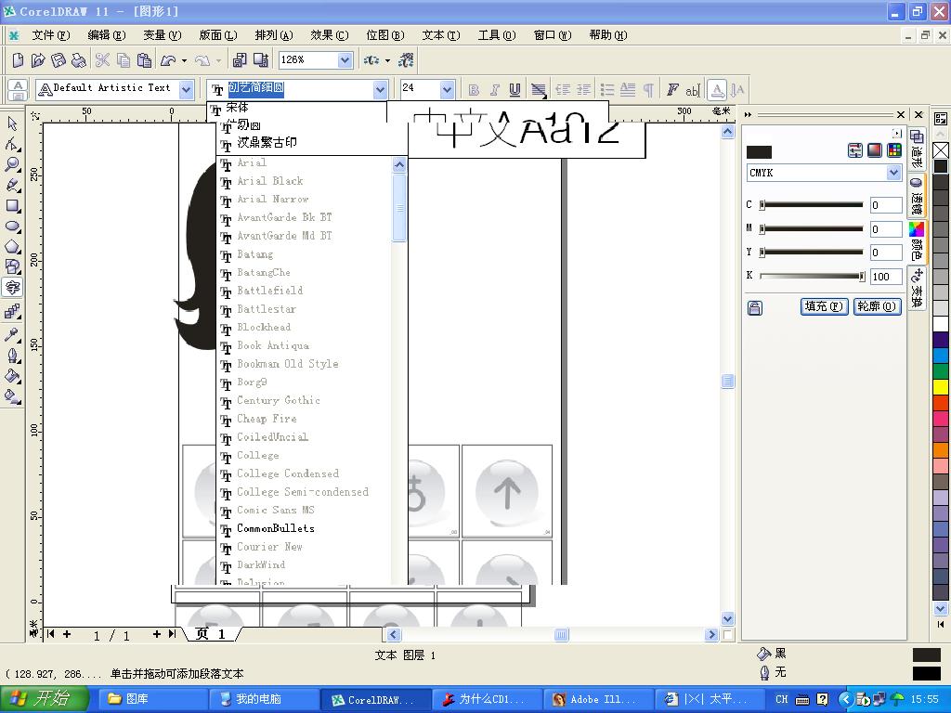The image size is (951, 713).
Task: Open the 位图(B) menu
Action: [x=385, y=35]
